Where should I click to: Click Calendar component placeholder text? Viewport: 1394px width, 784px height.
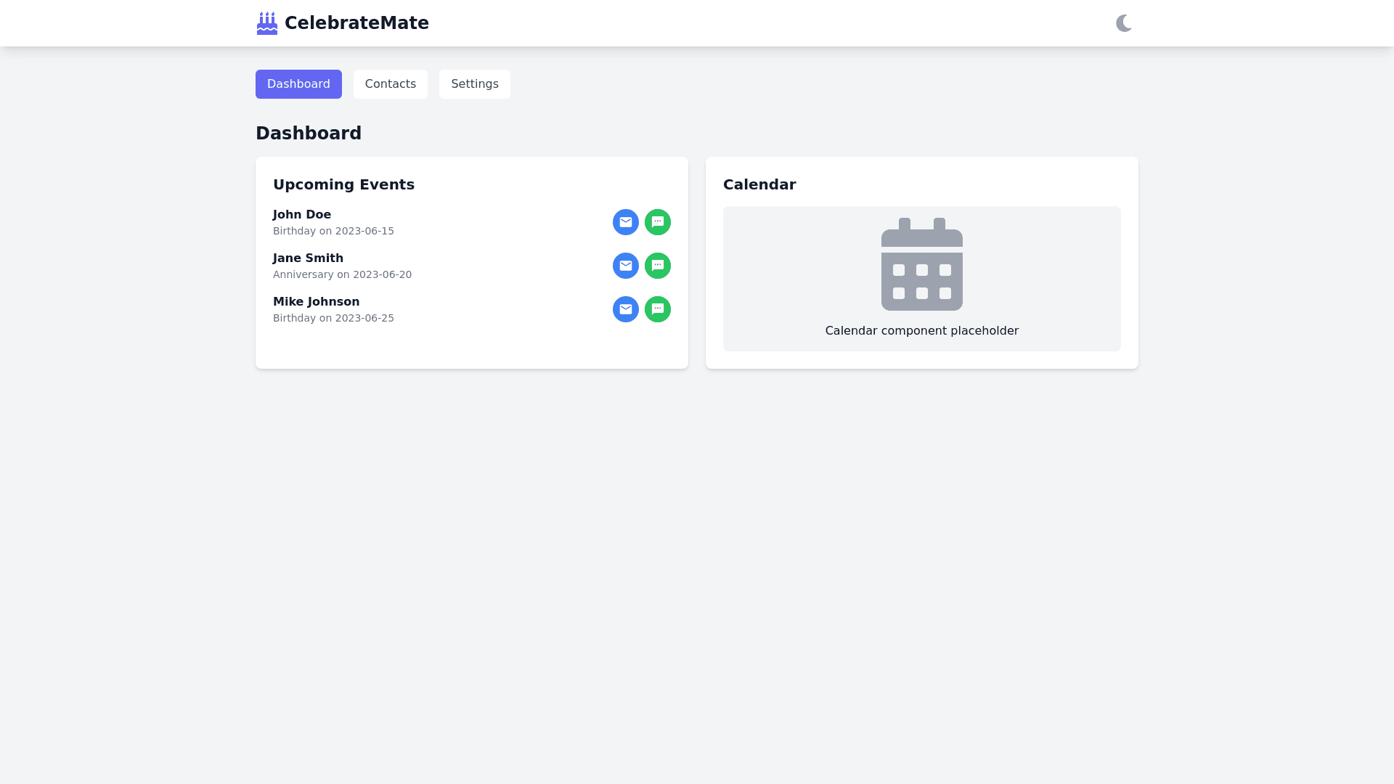(x=921, y=331)
